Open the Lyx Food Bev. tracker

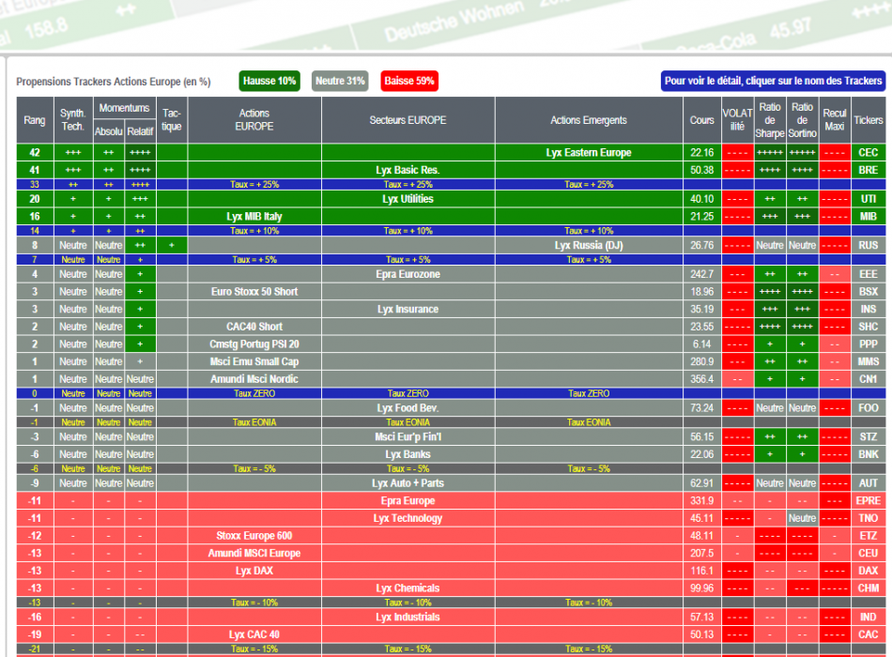[408, 408]
